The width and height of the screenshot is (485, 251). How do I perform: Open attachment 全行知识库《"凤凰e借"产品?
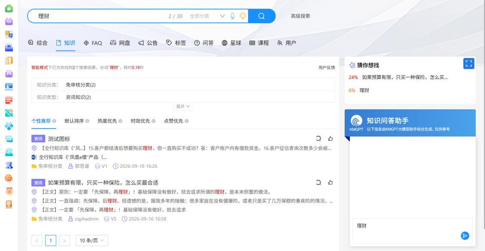73,157
